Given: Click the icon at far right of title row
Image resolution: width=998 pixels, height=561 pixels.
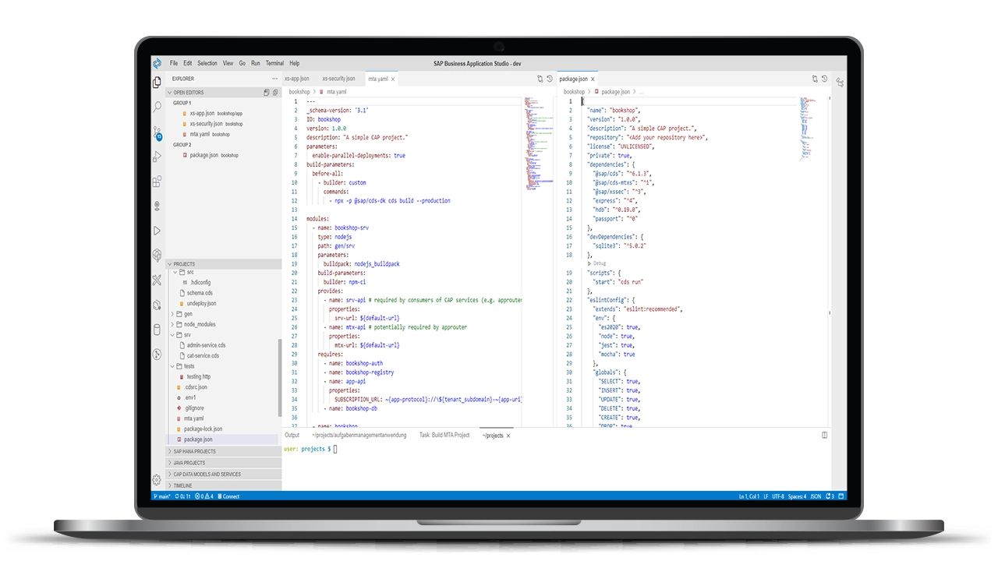Looking at the screenshot, I should pos(841,82).
